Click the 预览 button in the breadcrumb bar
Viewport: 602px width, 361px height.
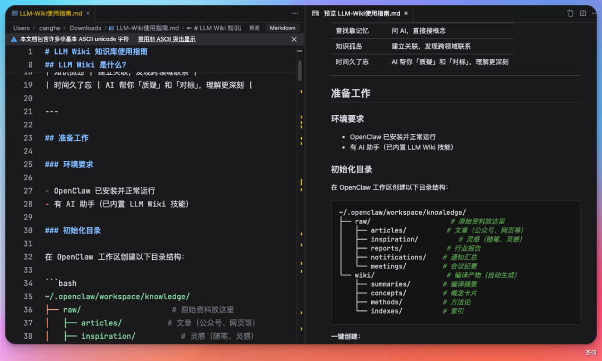pyautogui.click(x=254, y=28)
